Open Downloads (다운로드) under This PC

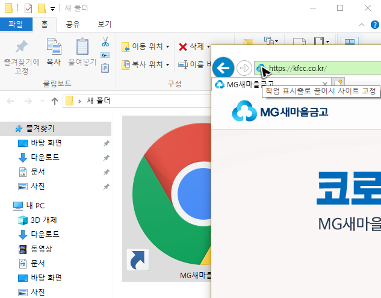coord(45,234)
